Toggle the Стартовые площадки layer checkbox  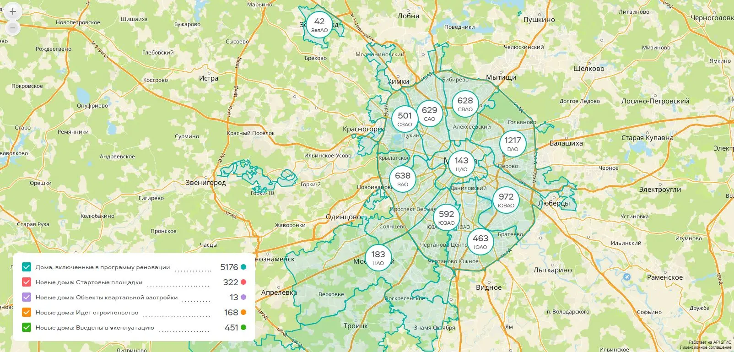[x=27, y=282]
